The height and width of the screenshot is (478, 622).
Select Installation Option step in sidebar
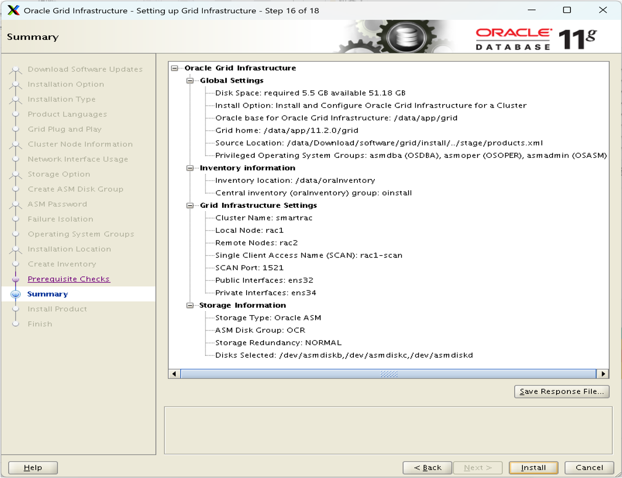(x=66, y=84)
